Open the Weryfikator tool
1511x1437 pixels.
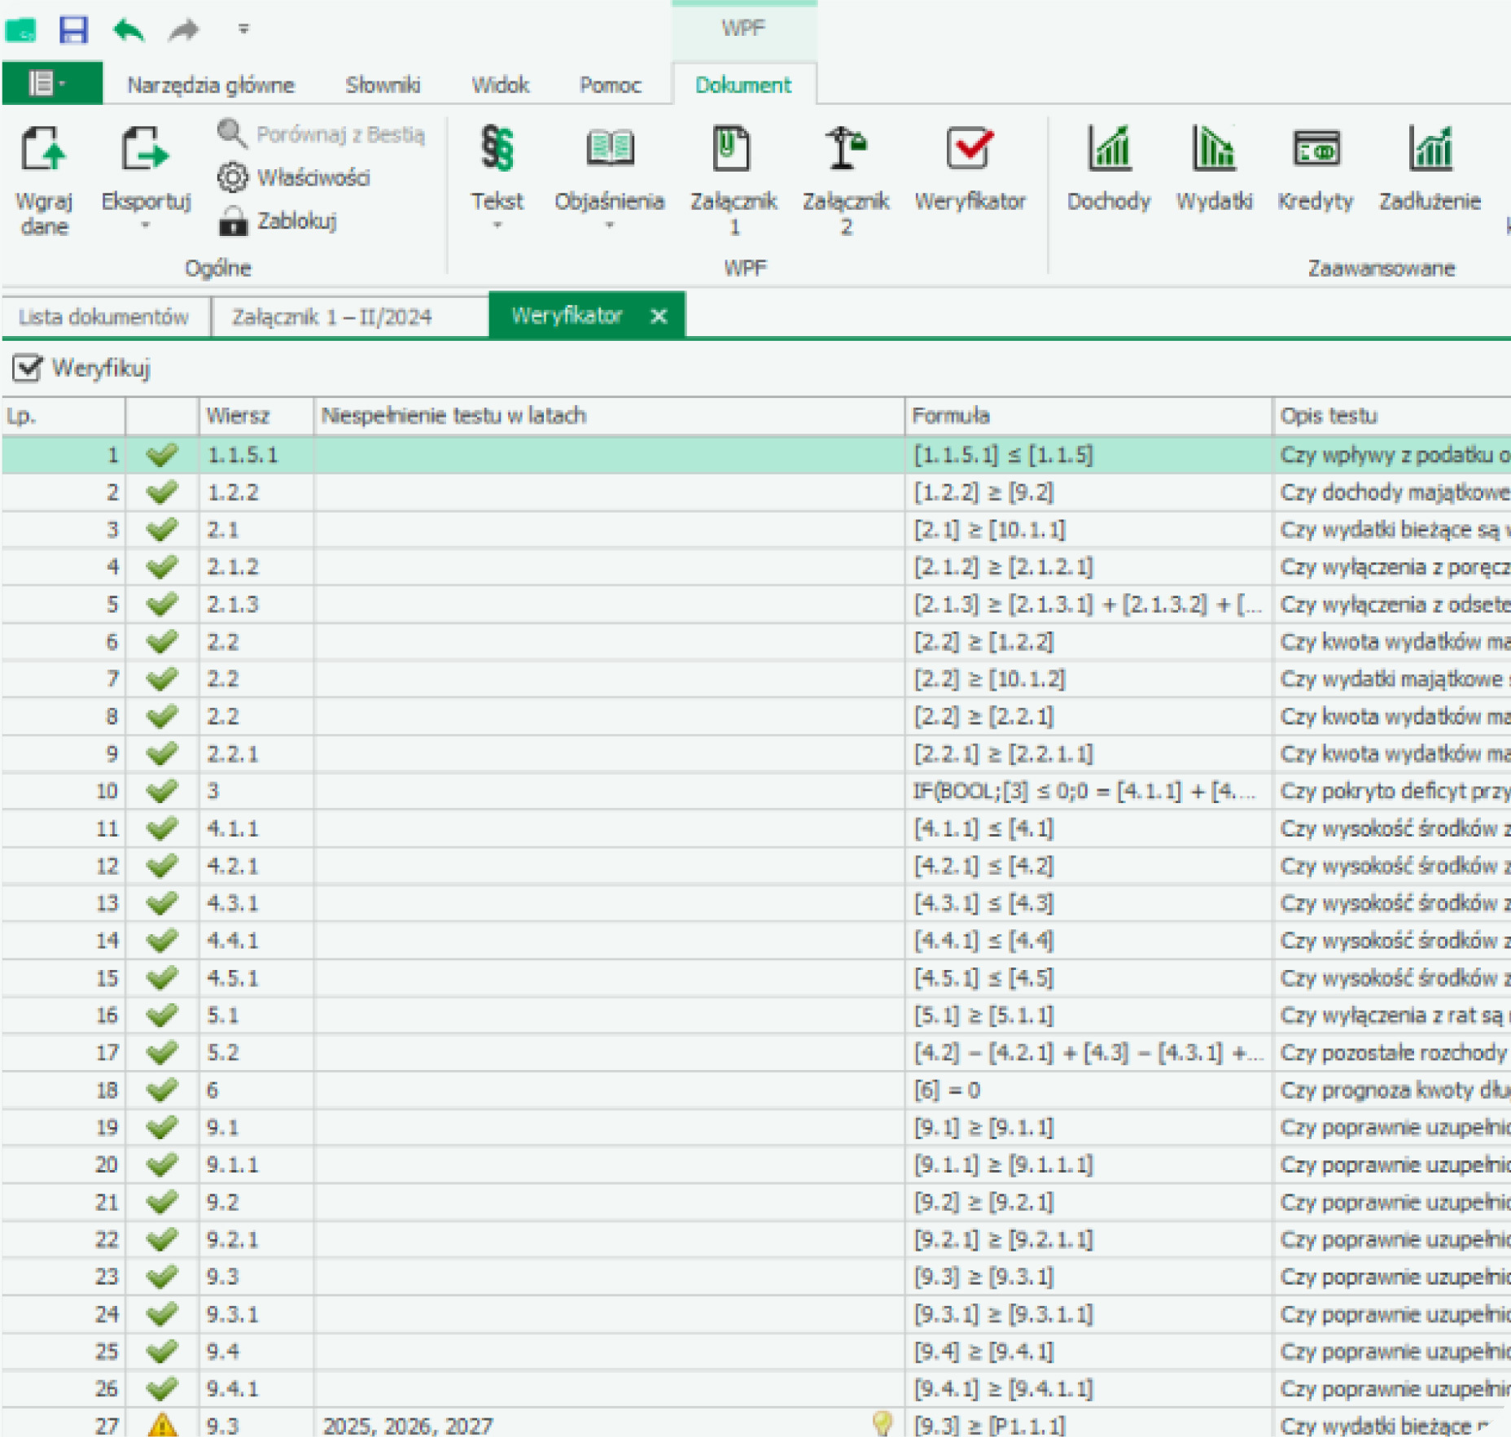(972, 171)
